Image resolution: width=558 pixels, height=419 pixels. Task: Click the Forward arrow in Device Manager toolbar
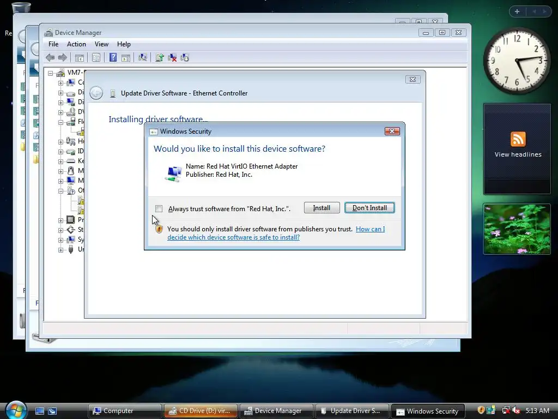(63, 57)
